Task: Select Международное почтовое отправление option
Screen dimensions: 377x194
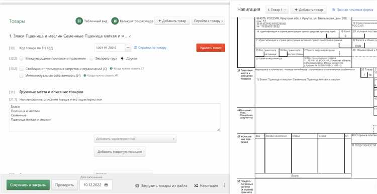Action: (x=22, y=59)
